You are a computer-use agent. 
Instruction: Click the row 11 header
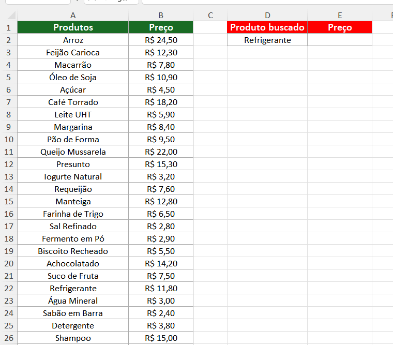click(8, 152)
